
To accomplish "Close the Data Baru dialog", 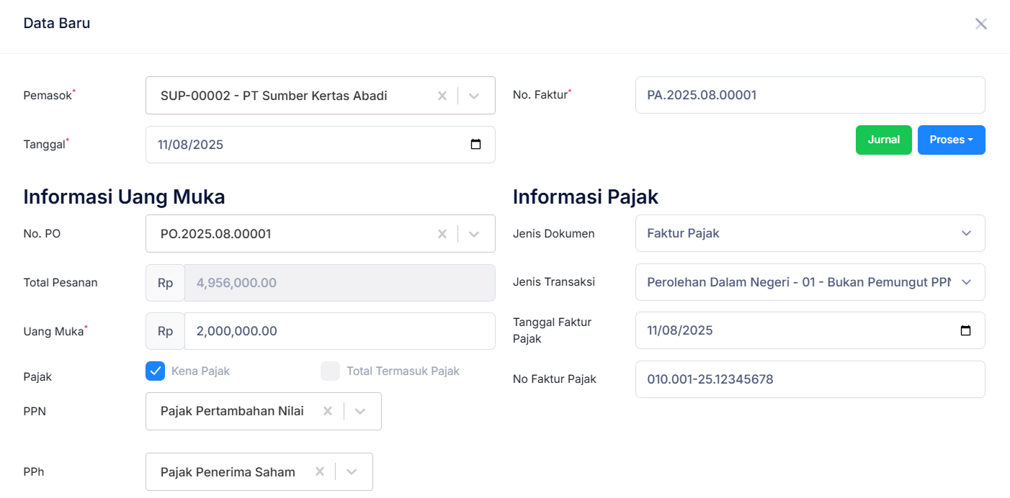I will click(x=980, y=23).
